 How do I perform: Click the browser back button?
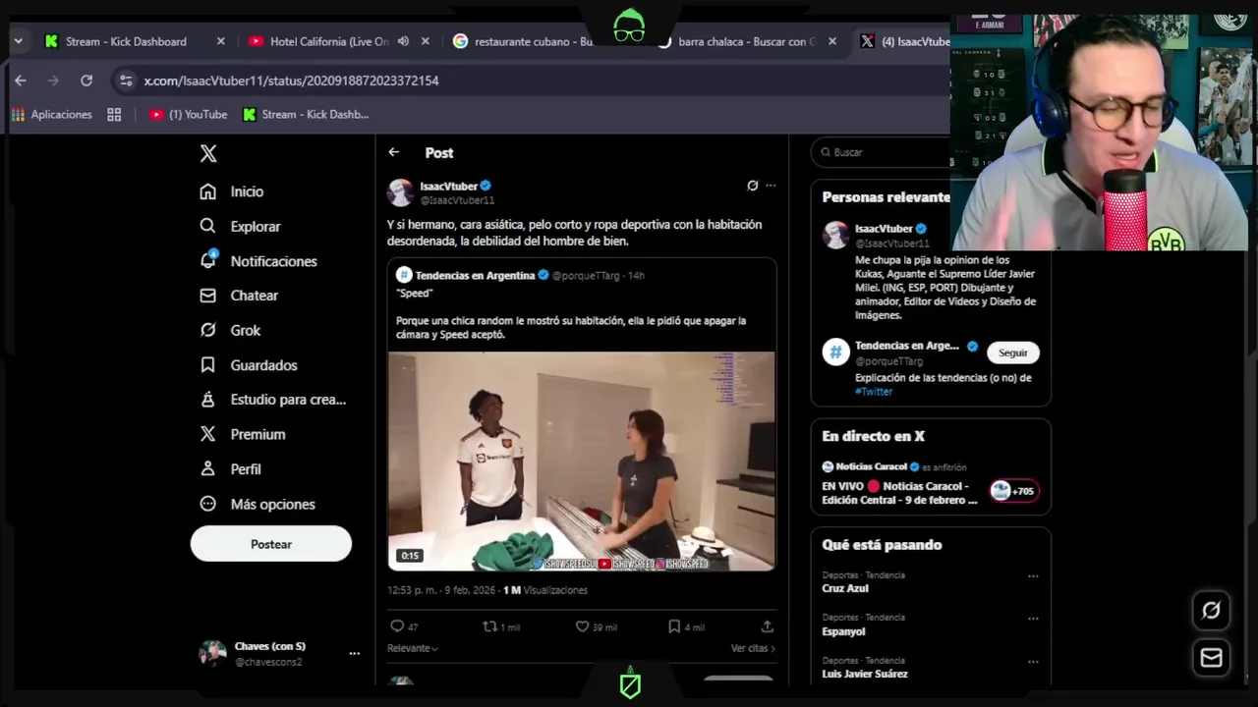pyautogui.click(x=21, y=81)
